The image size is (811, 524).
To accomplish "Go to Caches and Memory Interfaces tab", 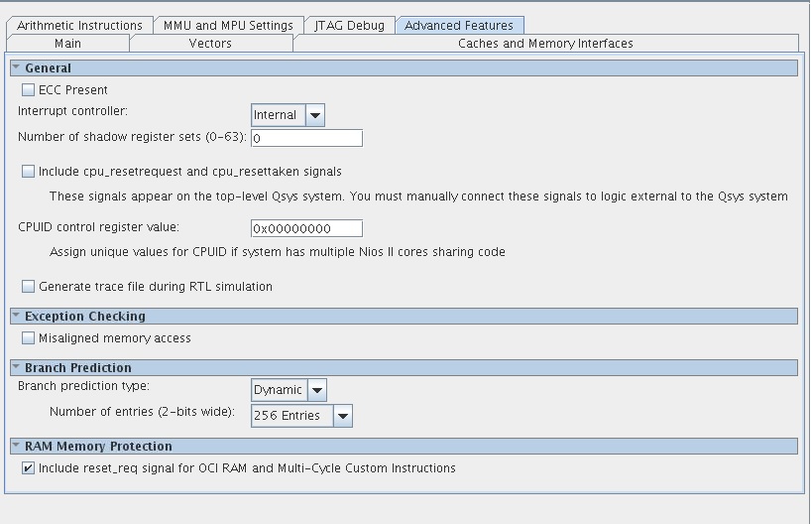I will [x=545, y=44].
